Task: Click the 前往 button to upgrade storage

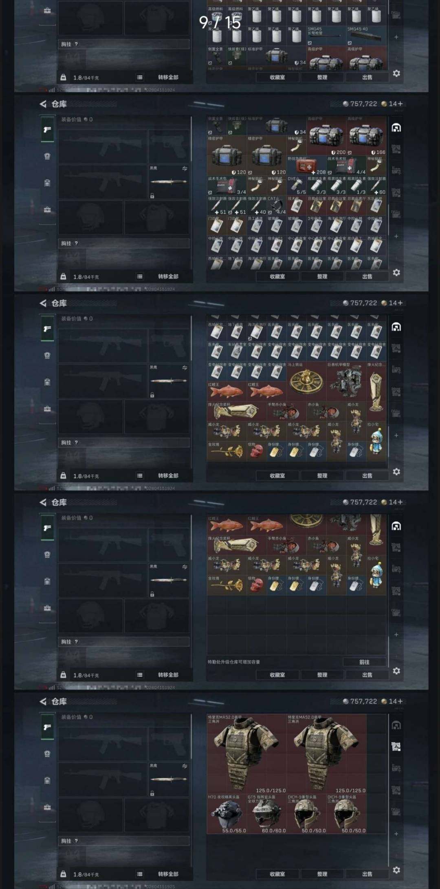Action: click(x=364, y=662)
